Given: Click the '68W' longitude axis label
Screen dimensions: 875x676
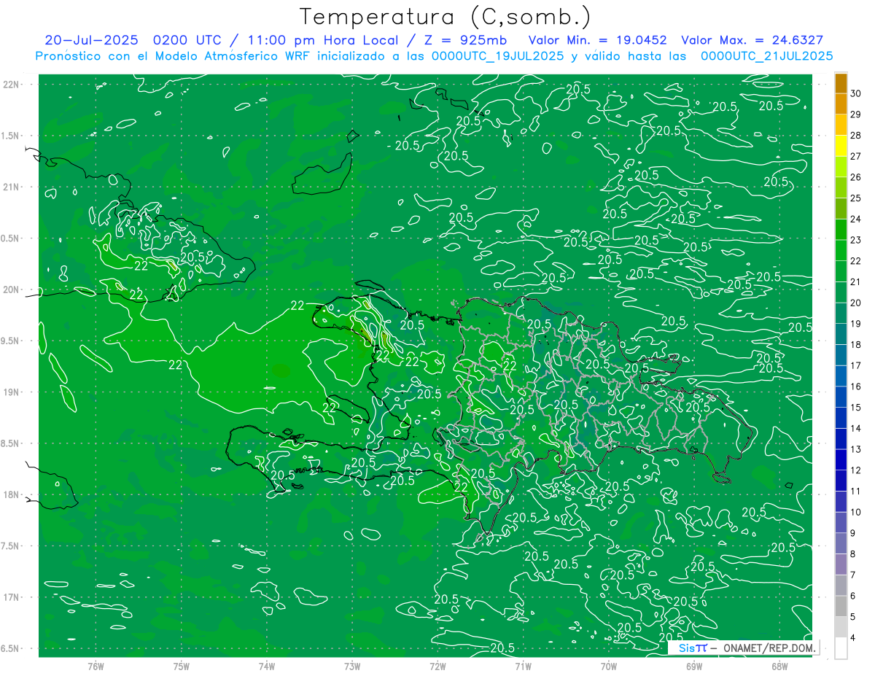Looking at the screenshot, I should 779,667.
